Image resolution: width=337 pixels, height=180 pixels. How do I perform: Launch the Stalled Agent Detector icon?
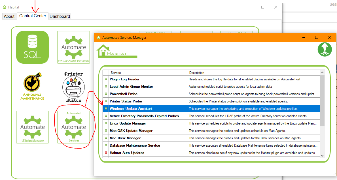click(73, 47)
